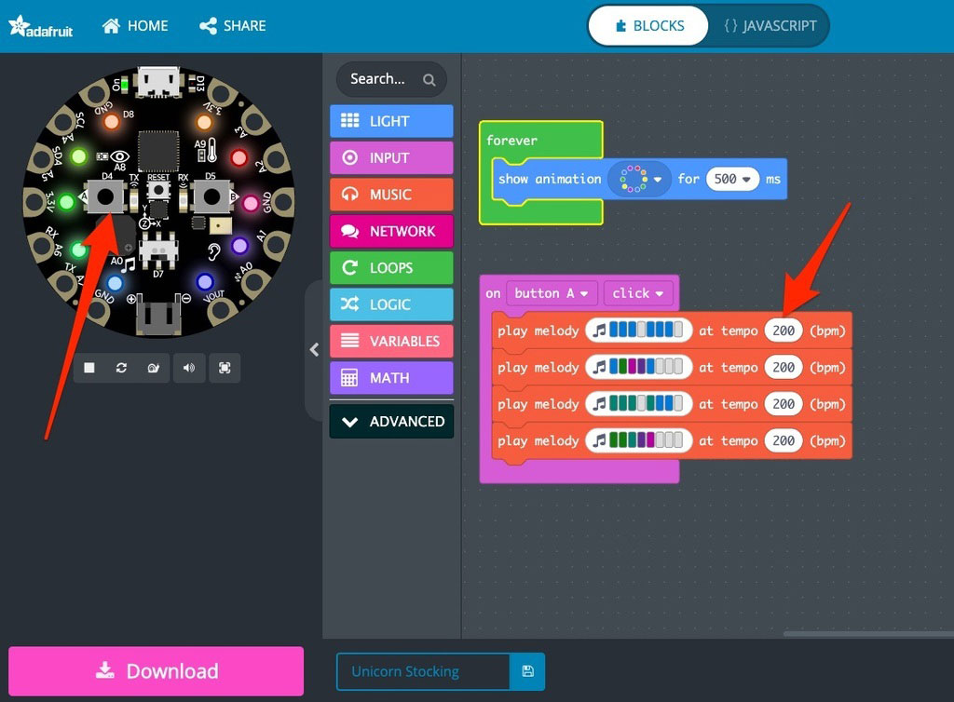Go to the HOME menu item
954x702 pixels.
click(135, 25)
